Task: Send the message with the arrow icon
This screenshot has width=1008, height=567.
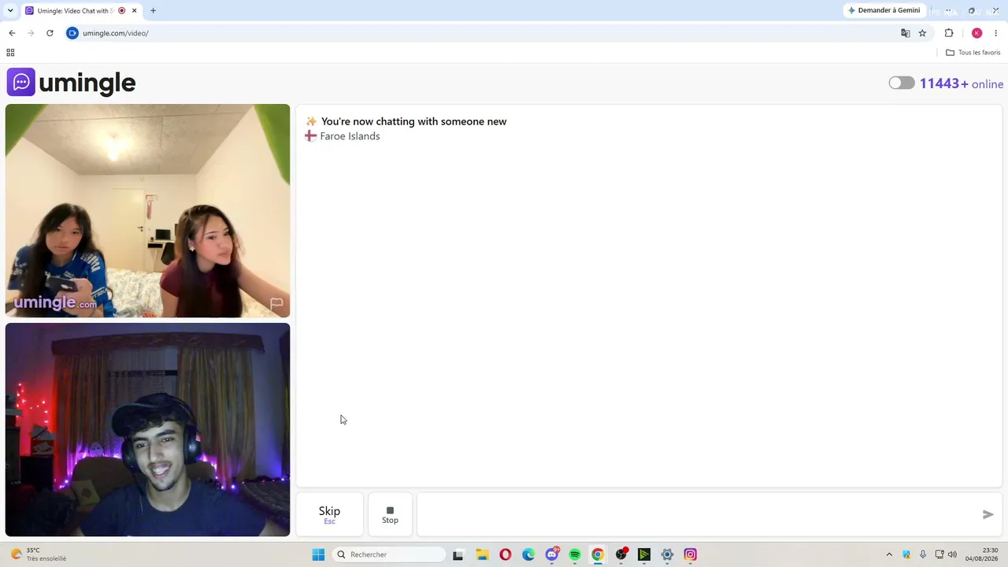Action: coord(988,514)
